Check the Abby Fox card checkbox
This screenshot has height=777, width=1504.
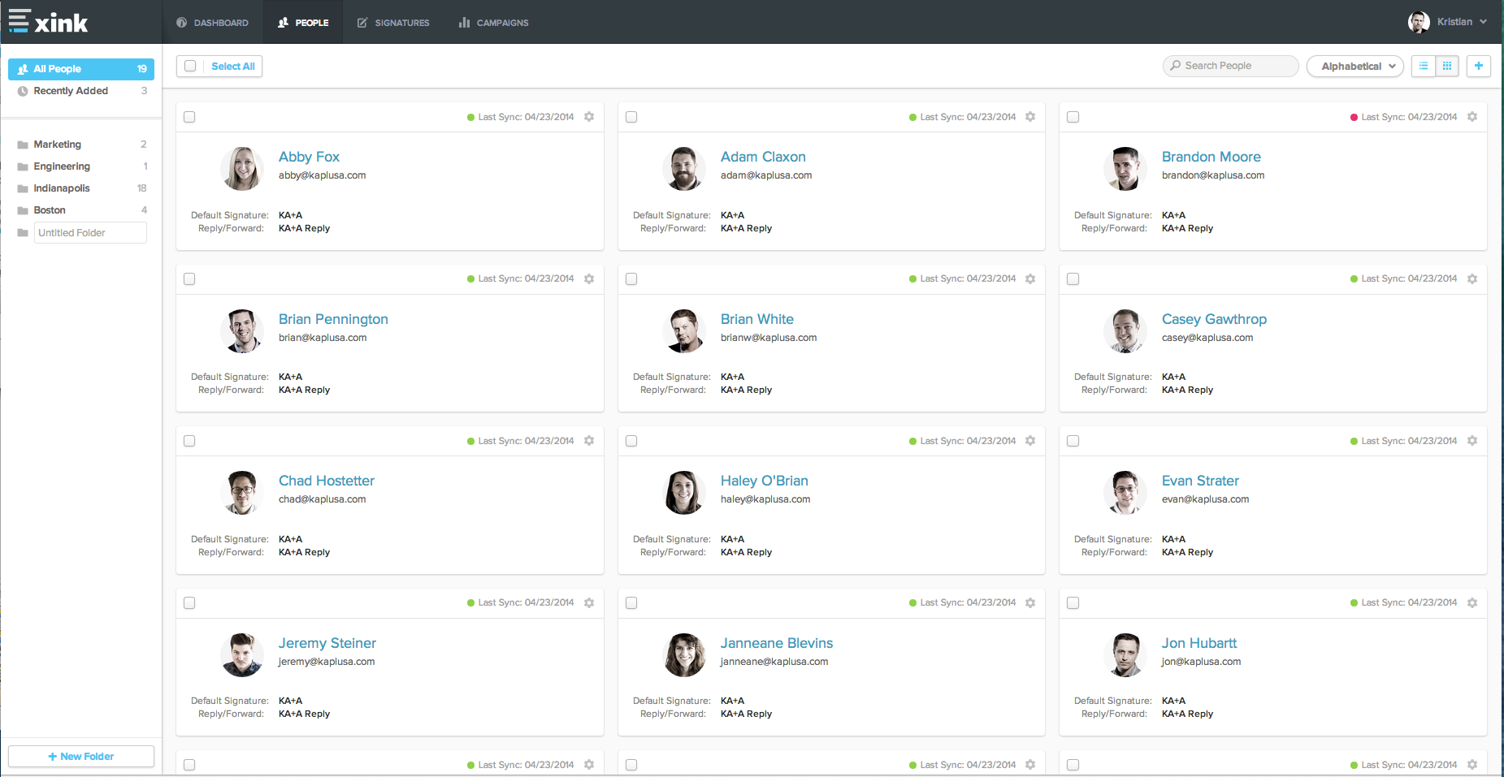(189, 117)
